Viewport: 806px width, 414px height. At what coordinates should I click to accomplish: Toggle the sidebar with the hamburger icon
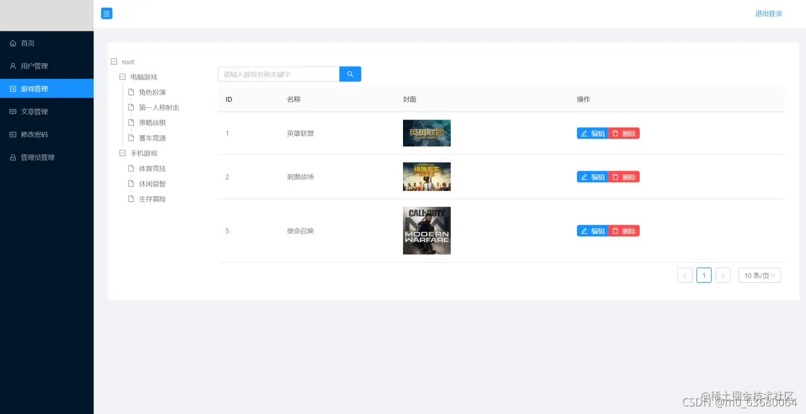[x=106, y=13]
